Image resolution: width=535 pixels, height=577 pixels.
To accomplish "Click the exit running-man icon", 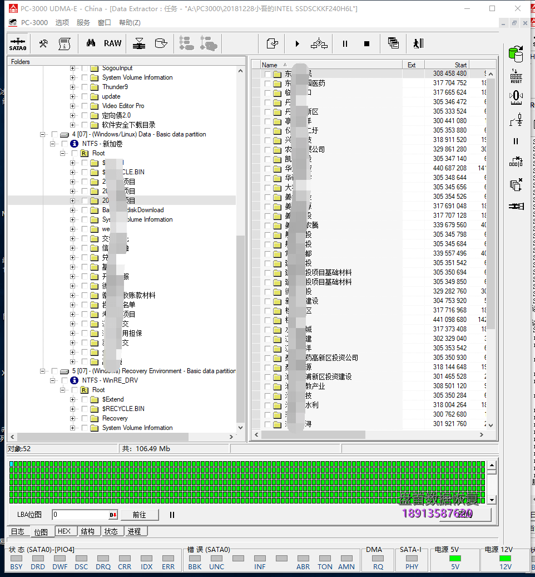I will [418, 43].
